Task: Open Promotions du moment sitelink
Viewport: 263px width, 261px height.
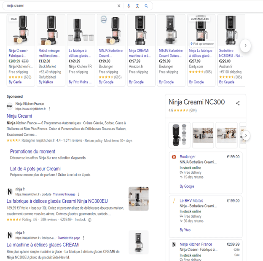Action: [33, 151]
